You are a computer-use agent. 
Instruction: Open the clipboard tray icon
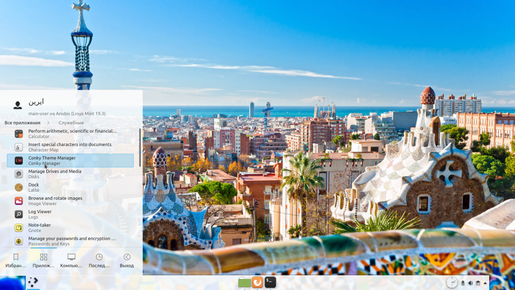[478, 283]
